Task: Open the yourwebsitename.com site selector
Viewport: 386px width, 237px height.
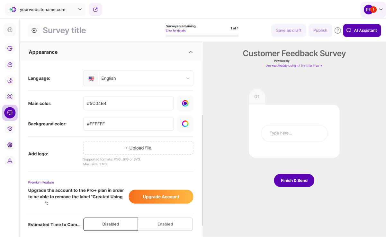Action: click(45, 10)
